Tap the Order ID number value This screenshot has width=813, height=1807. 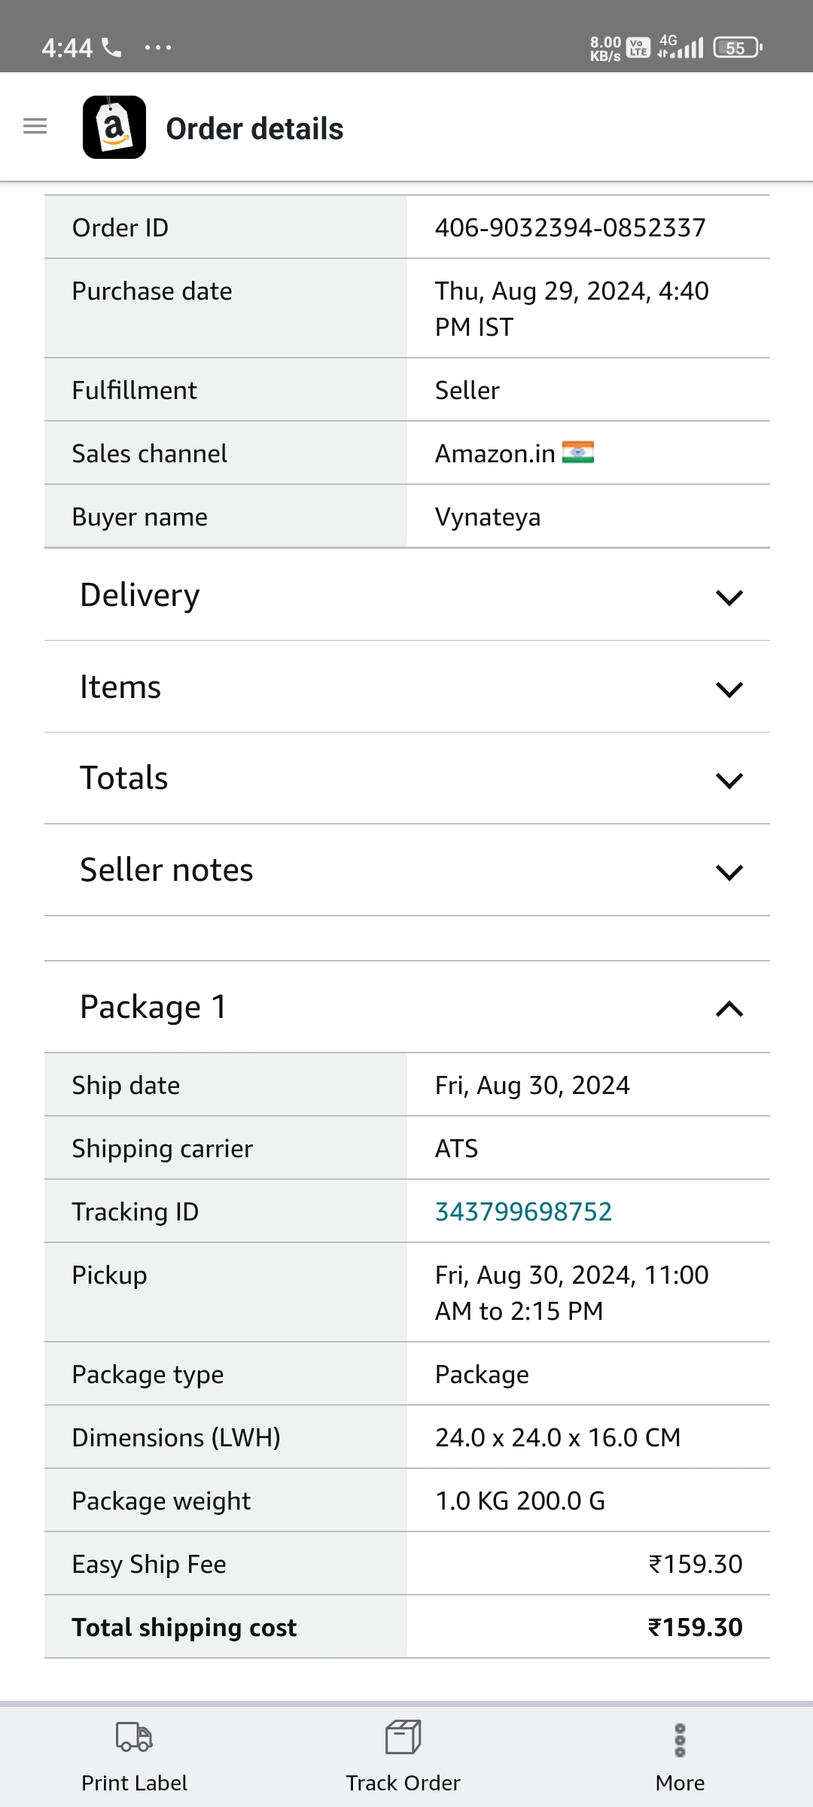click(x=571, y=227)
